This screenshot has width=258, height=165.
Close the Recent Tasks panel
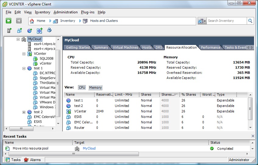(253, 136)
